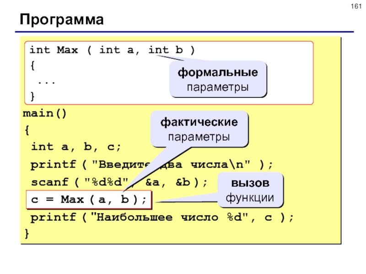Click the 'вызов функции' callout

(x=250, y=190)
